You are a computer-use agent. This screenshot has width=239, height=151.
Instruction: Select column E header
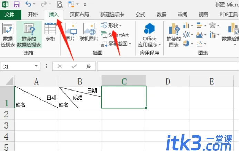(x=212, y=81)
